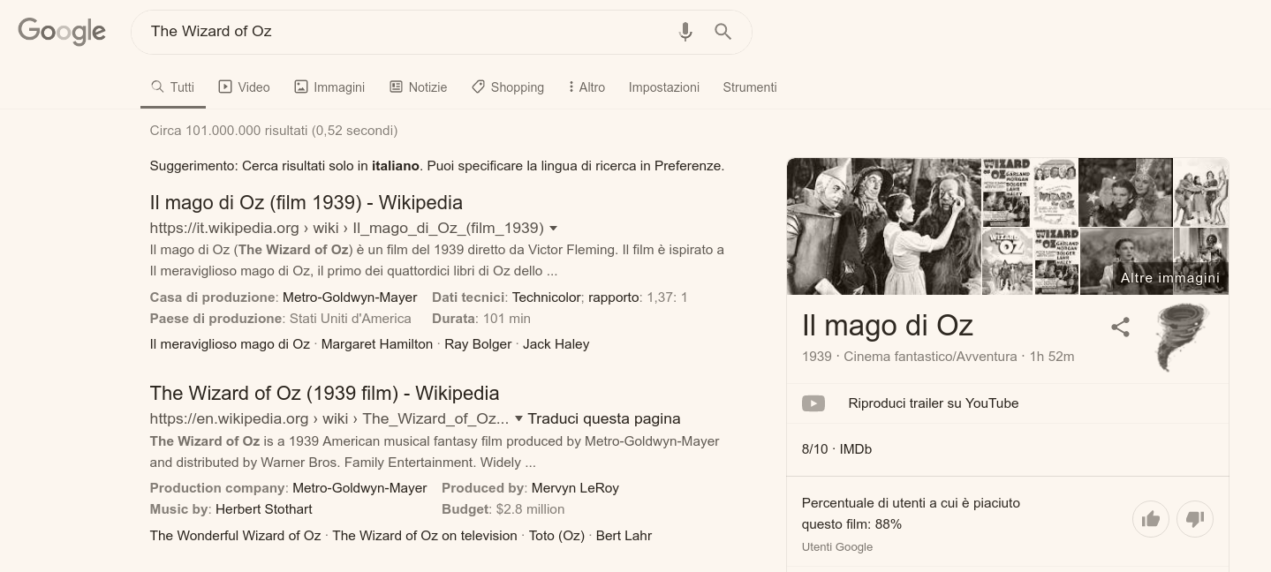Submit search using the magnifying glass icon
The width and height of the screenshot is (1271, 572).
pos(723,32)
